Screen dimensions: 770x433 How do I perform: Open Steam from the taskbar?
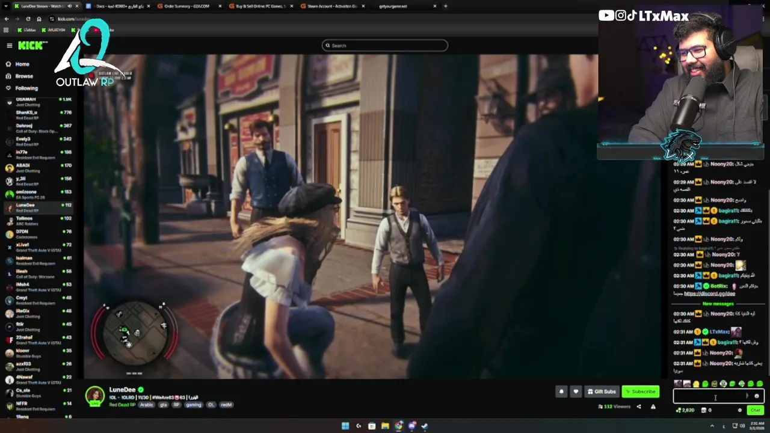pos(425,426)
